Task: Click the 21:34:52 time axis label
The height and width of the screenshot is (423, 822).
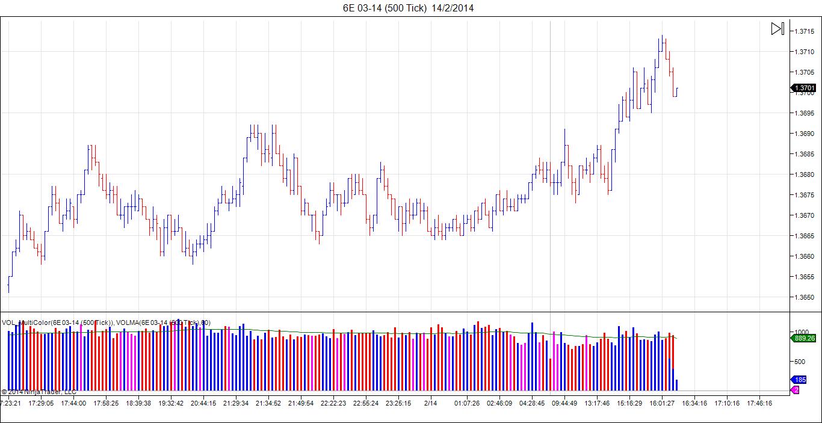Action: pos(268,403)
